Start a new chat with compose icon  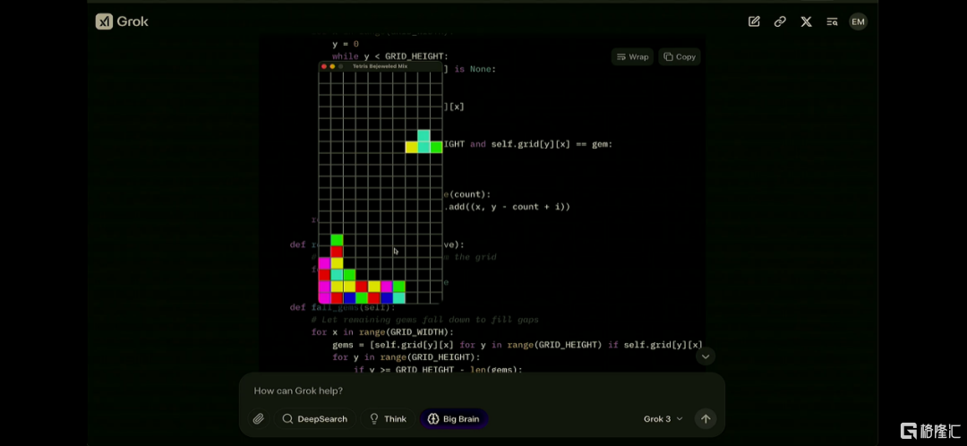click(x=754, y=21)
